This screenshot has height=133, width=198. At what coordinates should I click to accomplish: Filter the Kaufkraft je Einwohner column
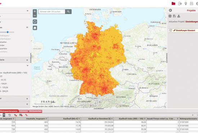(112, 119)
